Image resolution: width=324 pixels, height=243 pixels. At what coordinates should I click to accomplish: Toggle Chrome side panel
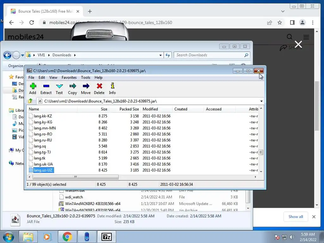pyautogui.click(x=292, y=22)
